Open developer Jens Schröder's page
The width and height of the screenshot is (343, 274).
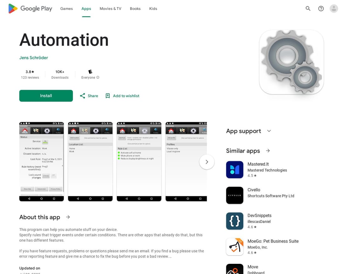pos(34,58)
